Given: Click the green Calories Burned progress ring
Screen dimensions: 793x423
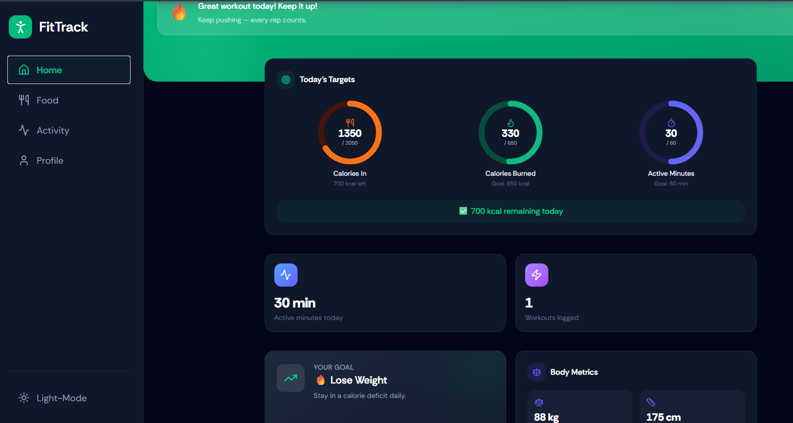Looking at the screenshot, I should point(510,133).
